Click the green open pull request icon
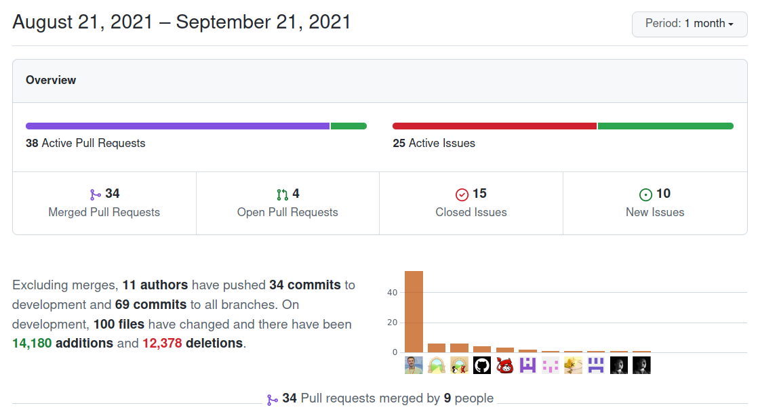 click(282, 194)
